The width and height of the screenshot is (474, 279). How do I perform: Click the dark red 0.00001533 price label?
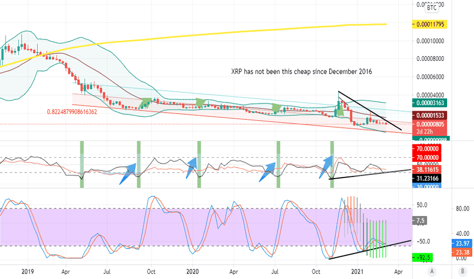click(x=430, y=115)
